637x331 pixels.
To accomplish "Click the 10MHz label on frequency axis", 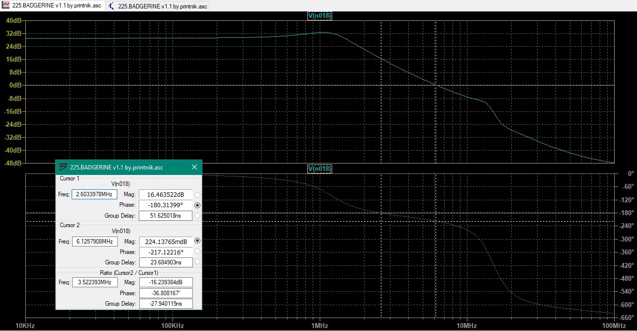I will coord(466,326).
